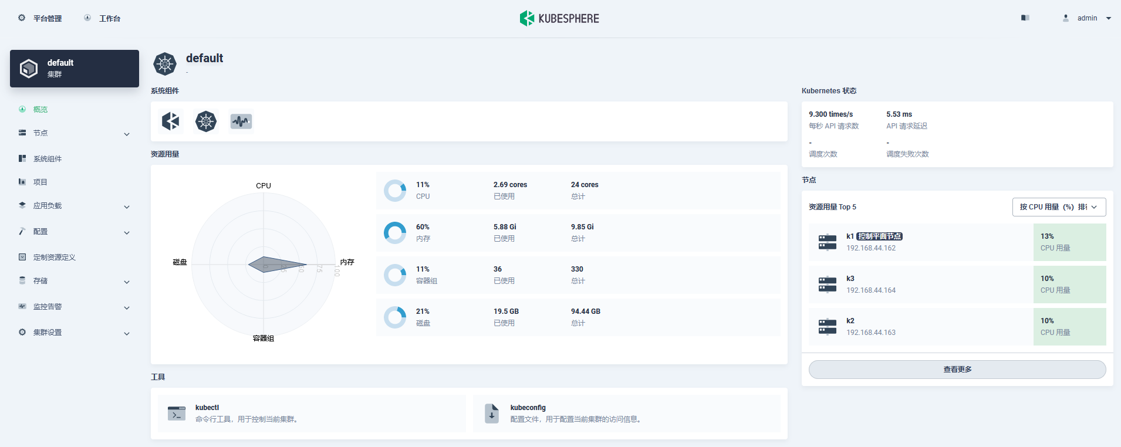Click the admin user avatar icon

pyautogui.click(x=1066, y=18)
